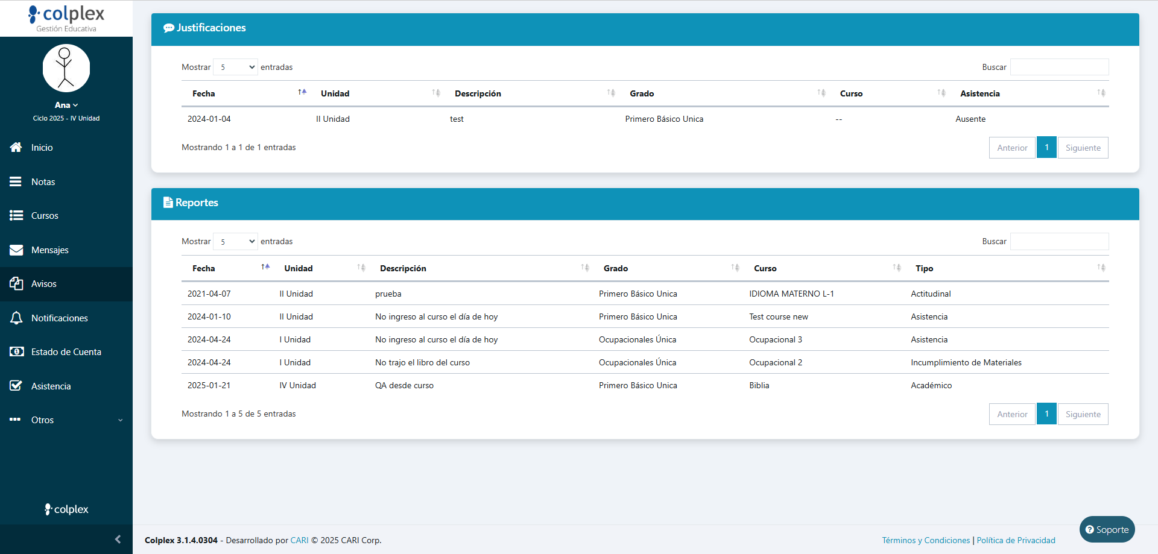Click Anterior in Justificaciones pagination
Viewport: 1158px width, 554px height.
[1012, 148]
